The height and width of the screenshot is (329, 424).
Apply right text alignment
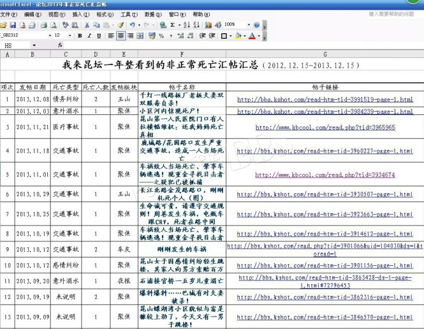pos(130,36)
